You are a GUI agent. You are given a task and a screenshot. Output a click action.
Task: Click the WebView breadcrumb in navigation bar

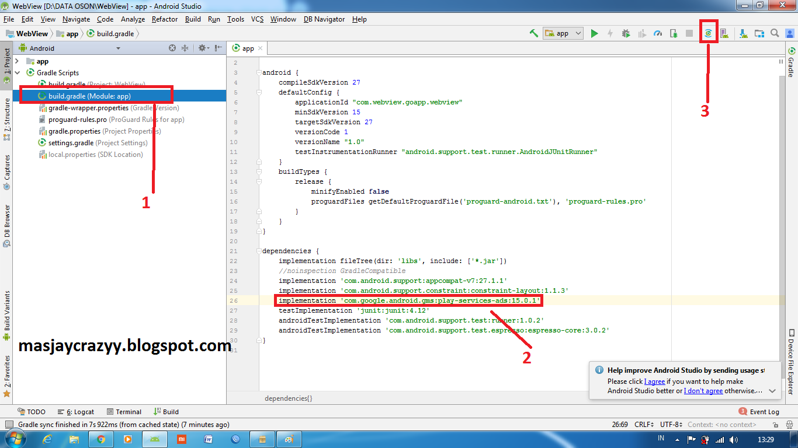[x=26, y=34]
